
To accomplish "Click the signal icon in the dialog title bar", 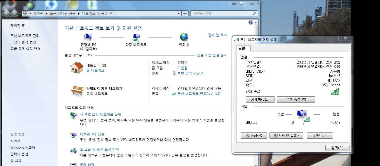I will click(x=236, y=39).
